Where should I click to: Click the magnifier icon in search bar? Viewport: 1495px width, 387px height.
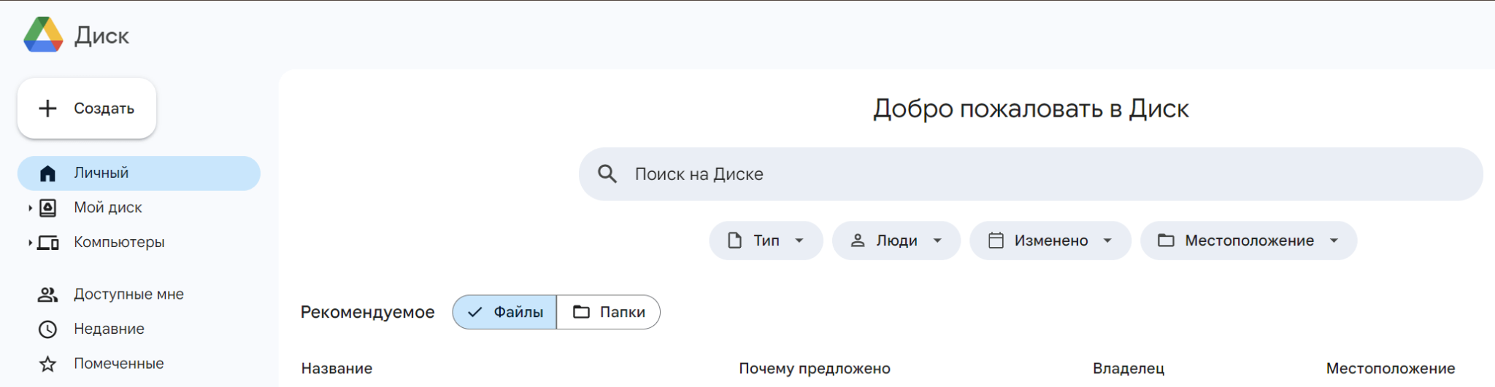[607, 173]
